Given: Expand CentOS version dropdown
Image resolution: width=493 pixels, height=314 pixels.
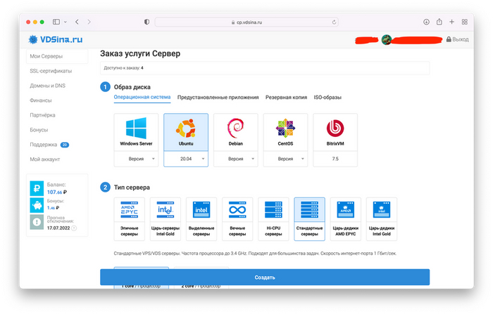Looking at the screenshot, I should pyautogui.click(x=285, y=159).
